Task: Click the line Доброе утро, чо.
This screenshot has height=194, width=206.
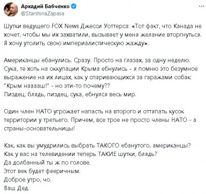Action: [27, 180]
